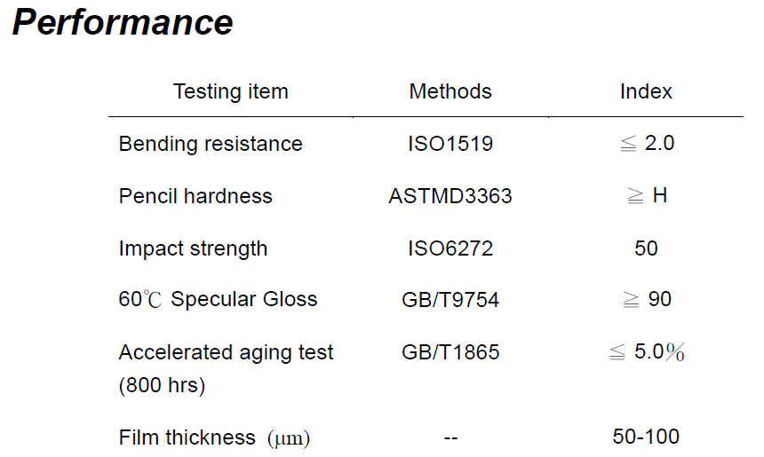764x457 pixels.
Task: Select the 60℃ Specular Gloss label
Action: pyautogui.click(x=218, y=299)
